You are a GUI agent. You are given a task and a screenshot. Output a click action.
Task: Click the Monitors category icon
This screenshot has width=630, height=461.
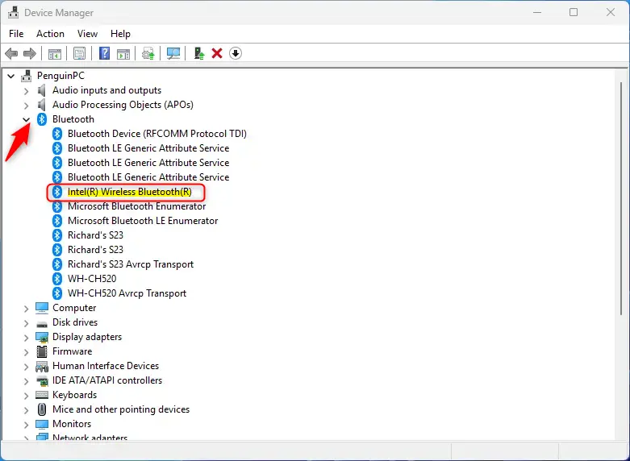click(42, 424)
